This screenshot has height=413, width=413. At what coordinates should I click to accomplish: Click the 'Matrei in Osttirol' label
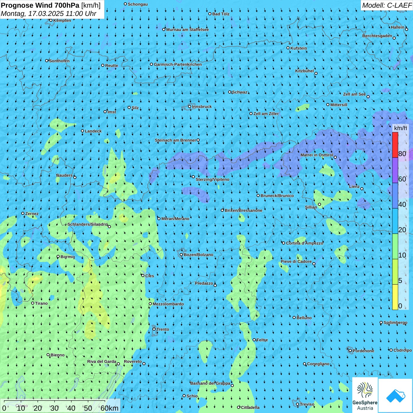coord(317,155)
